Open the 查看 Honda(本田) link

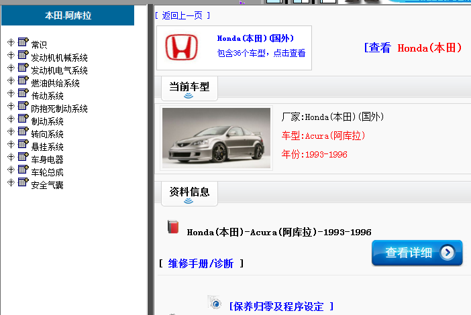click(x=413, y=48)
